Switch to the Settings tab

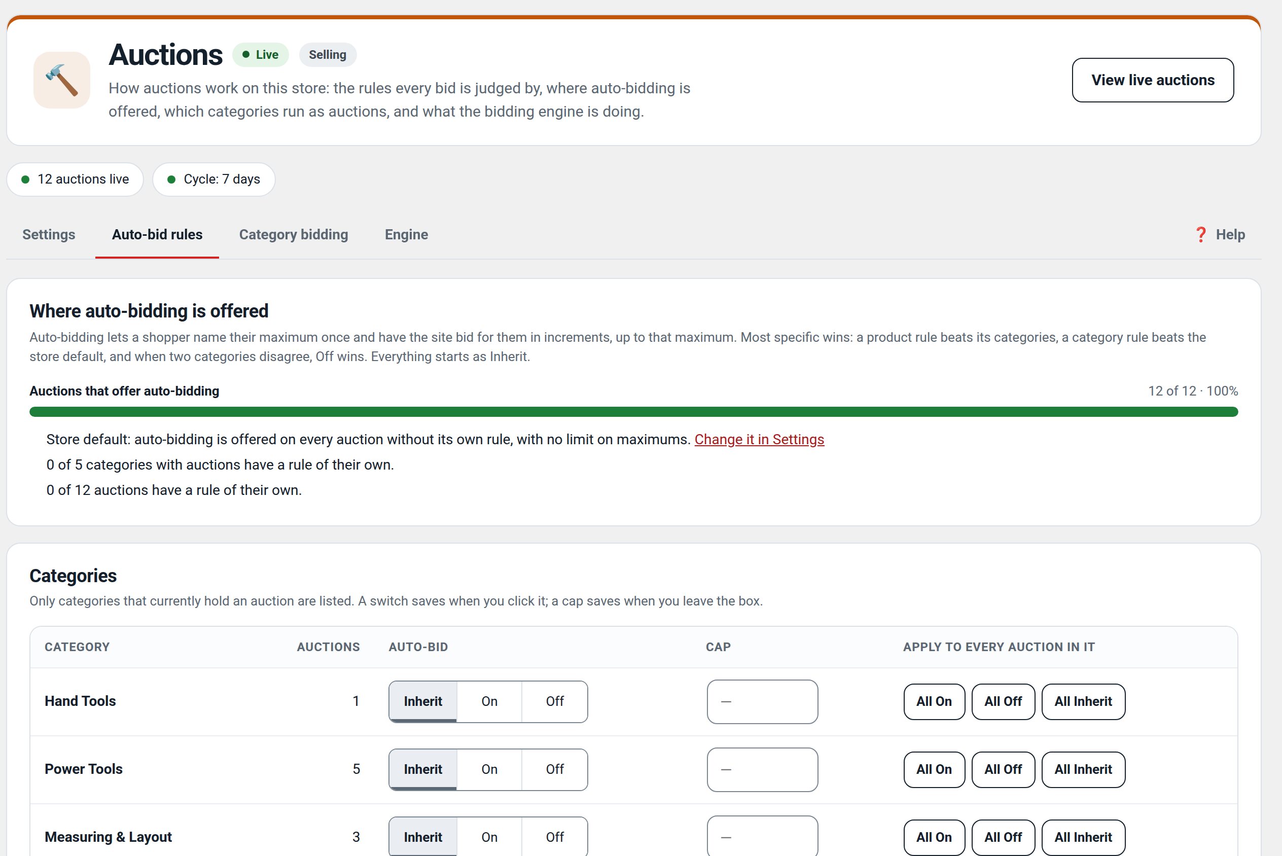pyautogui.click(x=49, y=235)
